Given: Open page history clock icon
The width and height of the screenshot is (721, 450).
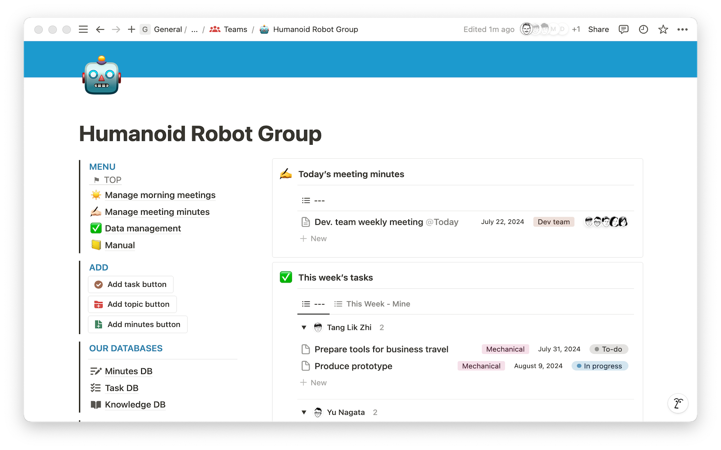Looking at the screenshot, I should [x=643, y=29].
